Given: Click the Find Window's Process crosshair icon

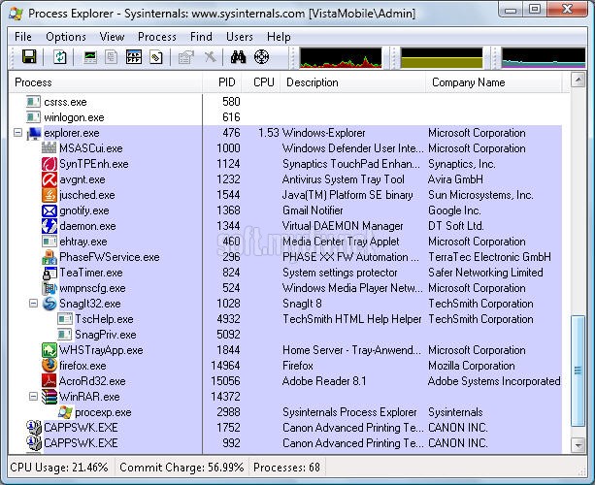Looking at the screenshot, I should pos(261,57).
